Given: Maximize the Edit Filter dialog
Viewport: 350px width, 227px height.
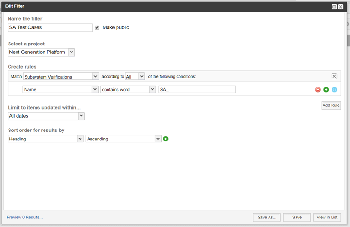Looking at the screenshot, I should (x=334, y=7).
